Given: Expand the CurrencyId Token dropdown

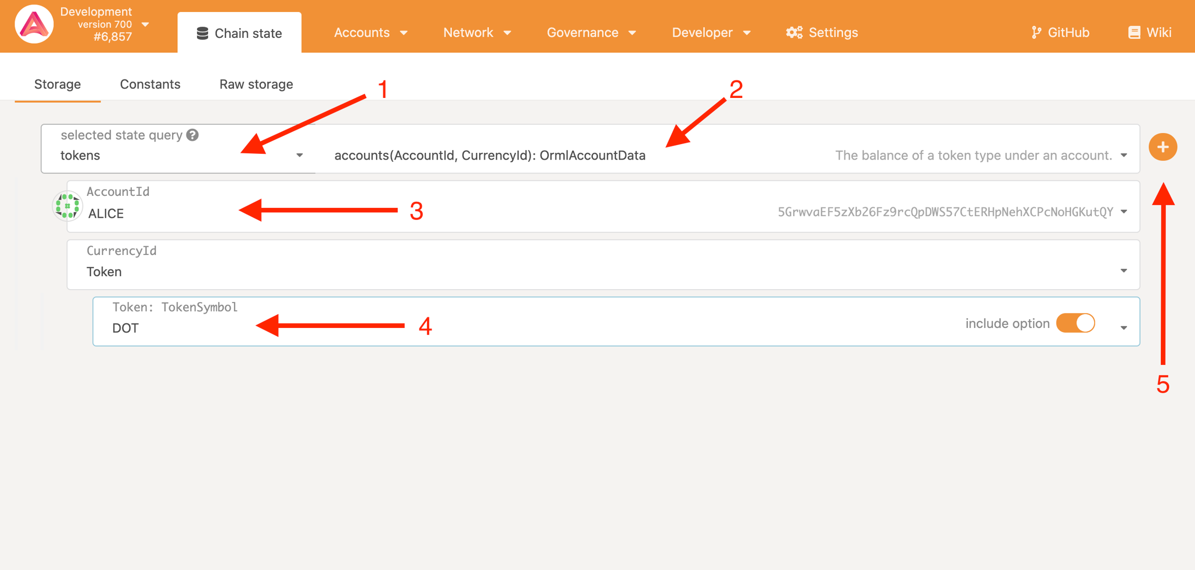Looking at the screenshot, I should point(1123,271).
